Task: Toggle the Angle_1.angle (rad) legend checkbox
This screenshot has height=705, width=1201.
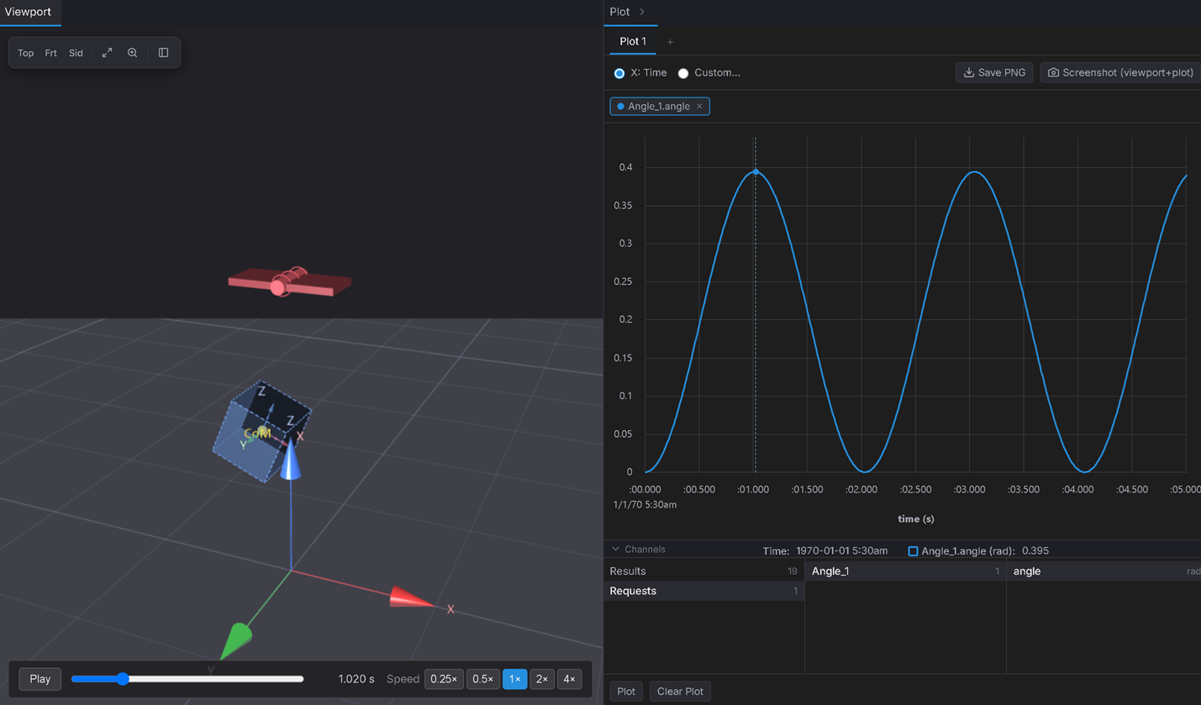Action: pos(913,551)
